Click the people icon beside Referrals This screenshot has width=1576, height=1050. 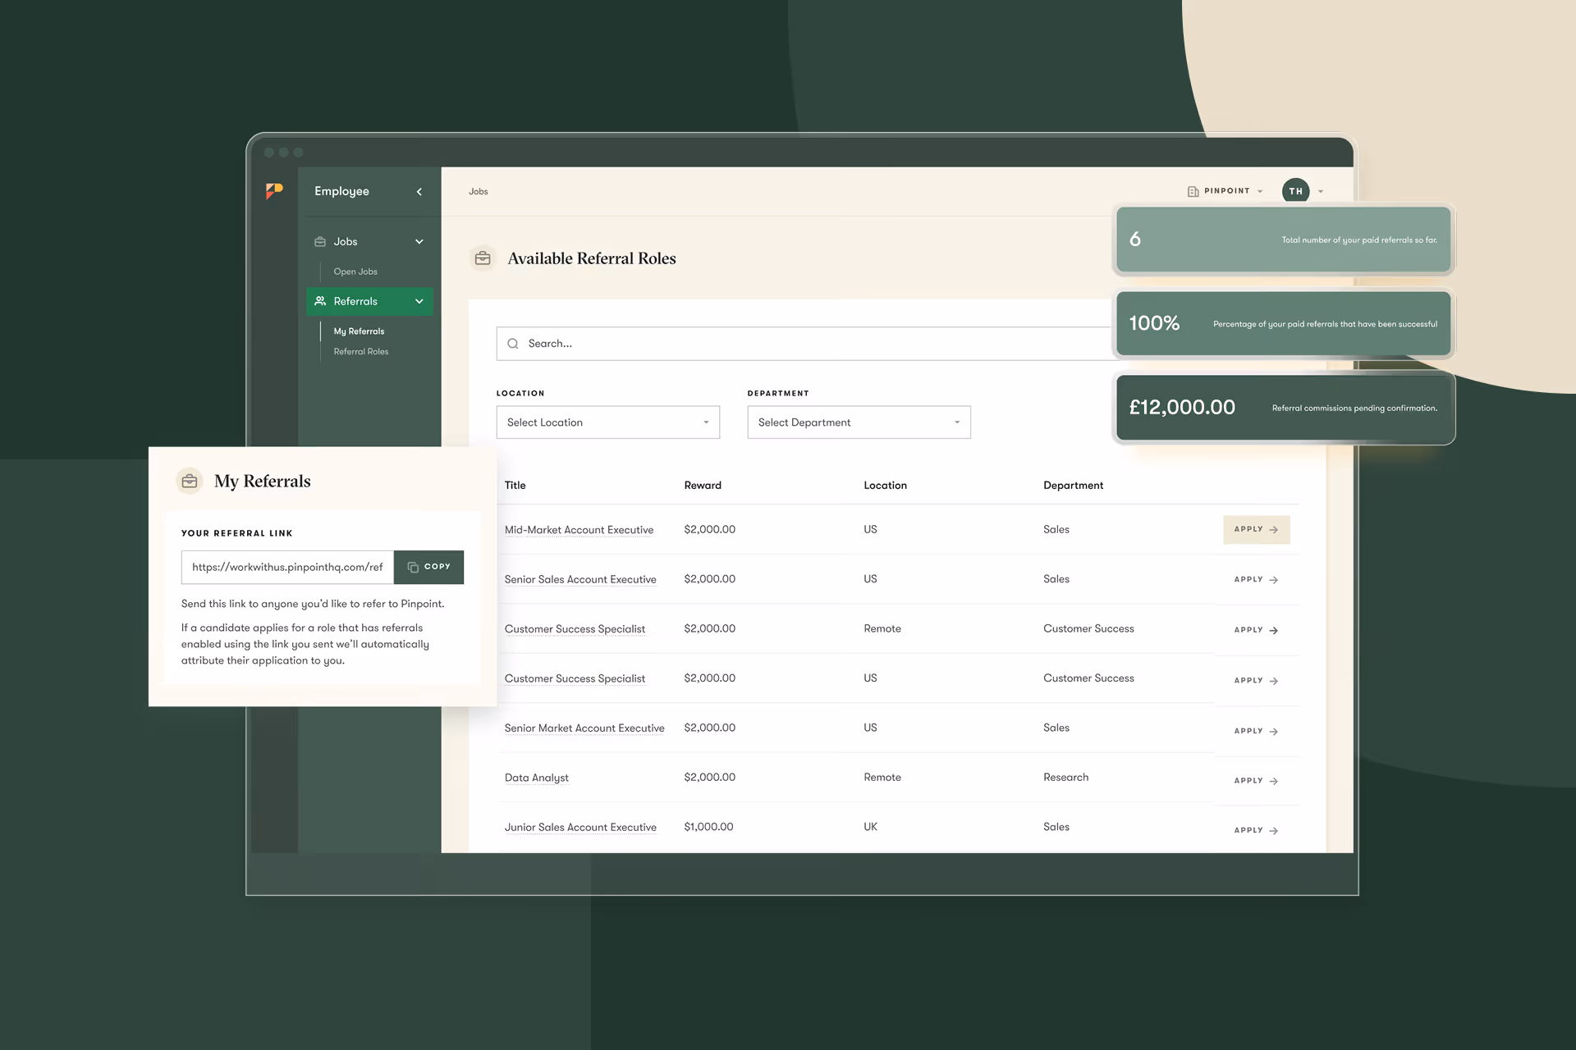(320, 301)
